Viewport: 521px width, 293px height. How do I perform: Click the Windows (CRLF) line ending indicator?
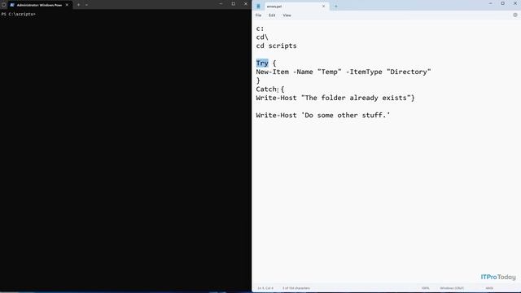click(x=452, y=288)
